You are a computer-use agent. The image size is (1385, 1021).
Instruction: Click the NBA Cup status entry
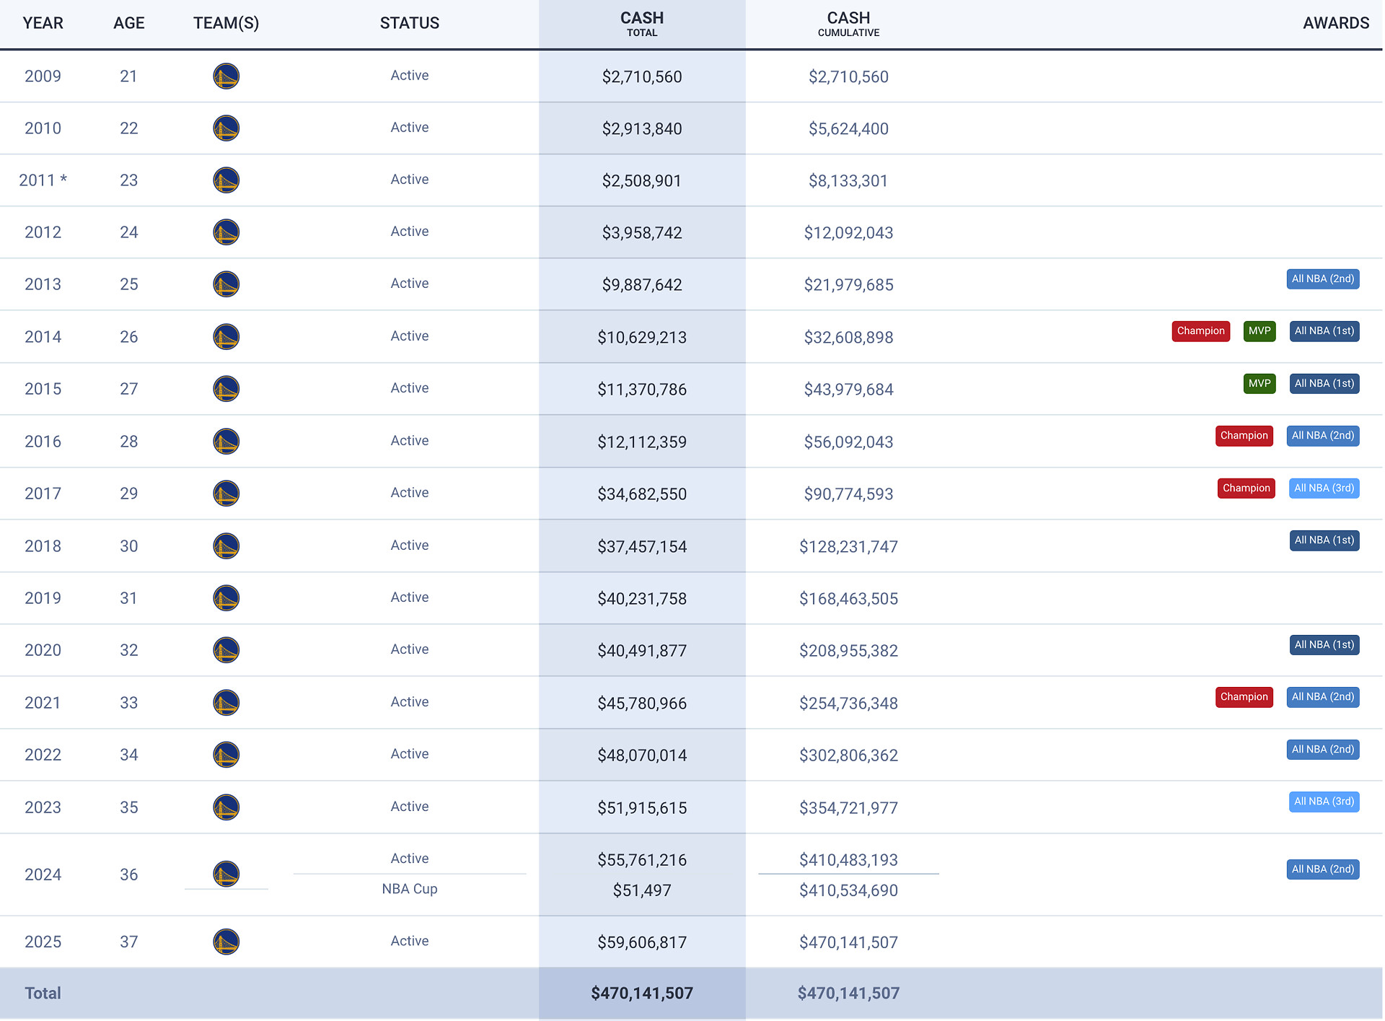(x=410, y=889)
